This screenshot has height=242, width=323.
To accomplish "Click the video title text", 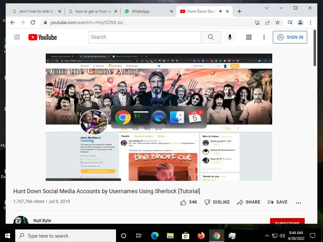I will tap(107, 191).
